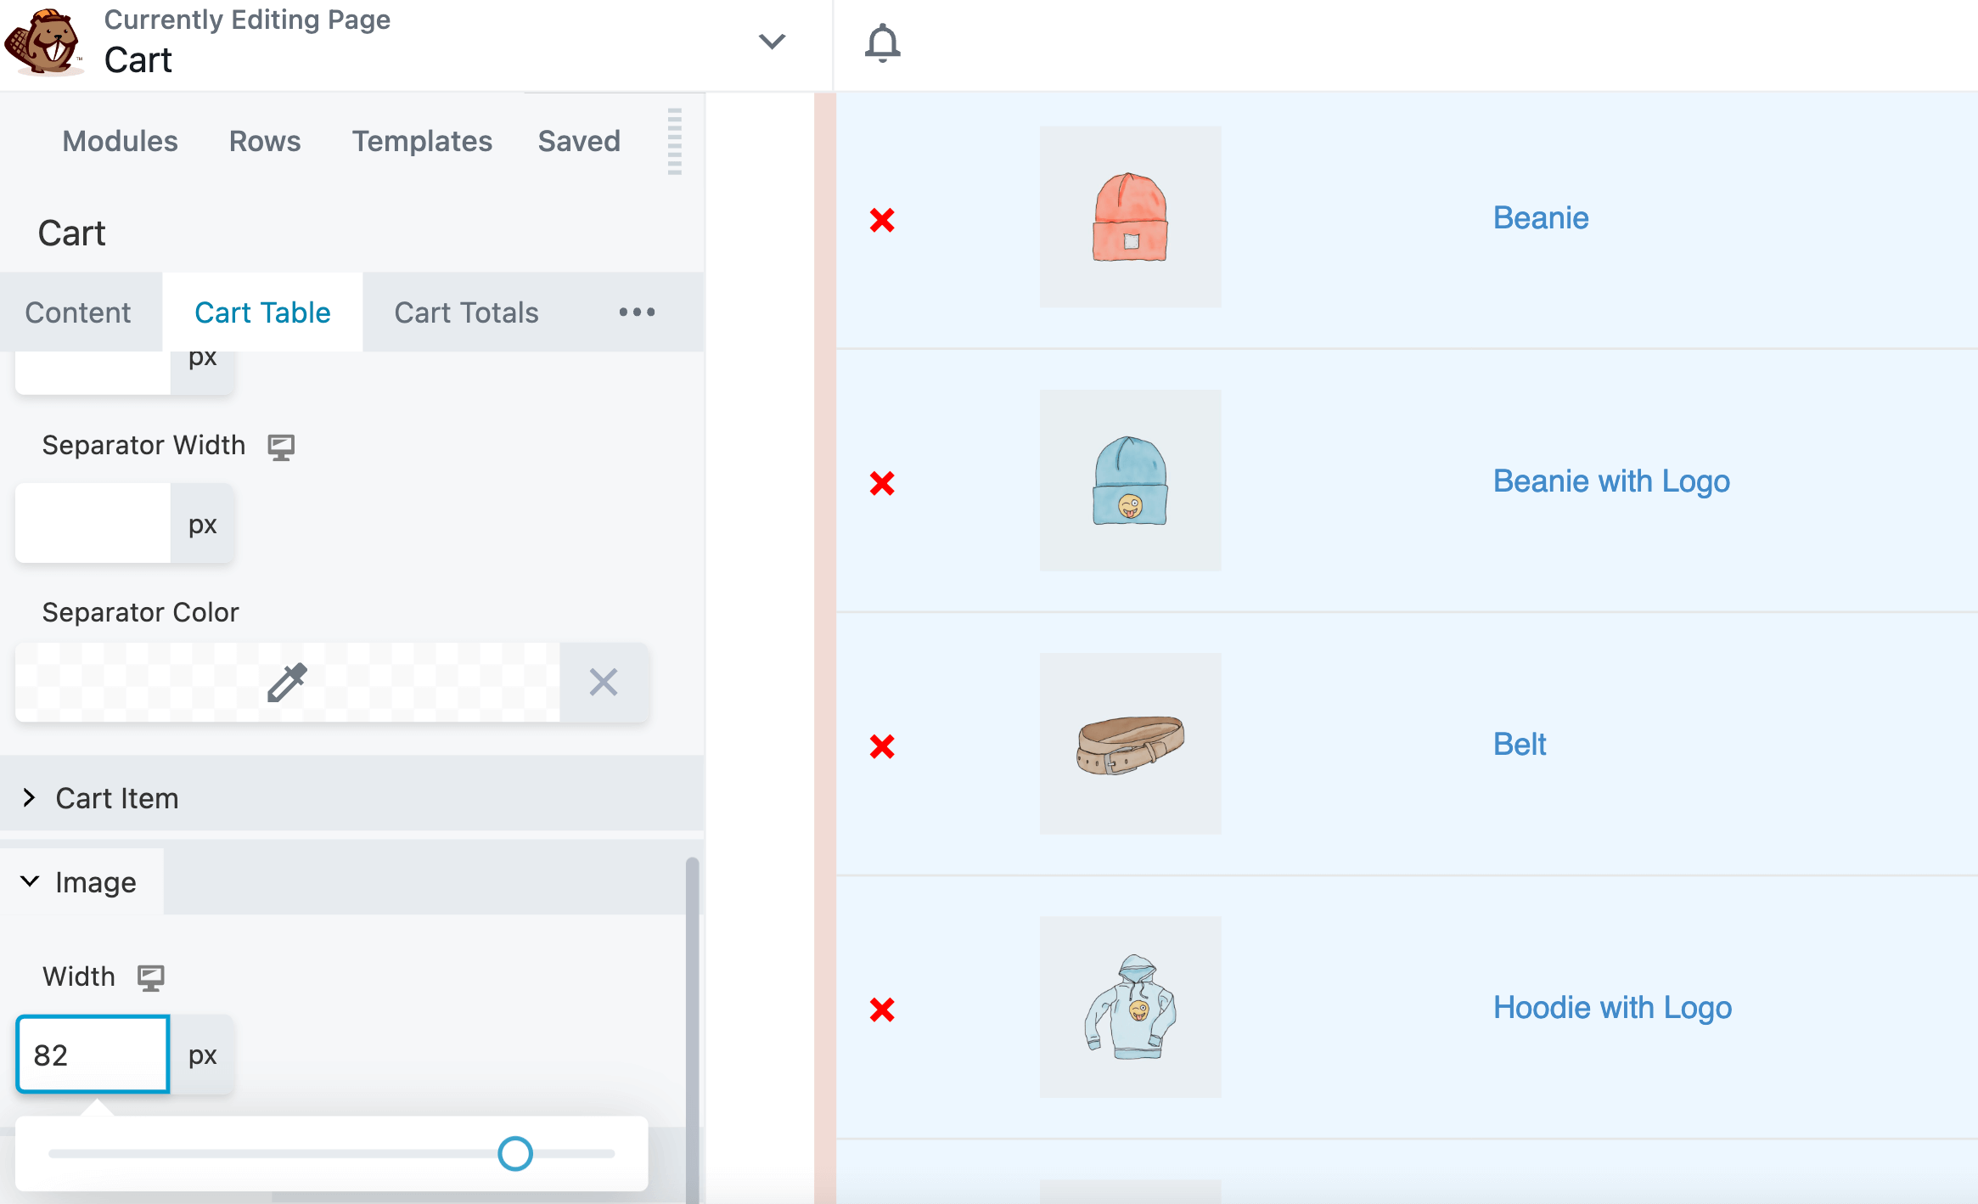
Task: Click the responsive/desktop preview icon for Width
Action: 149,976
